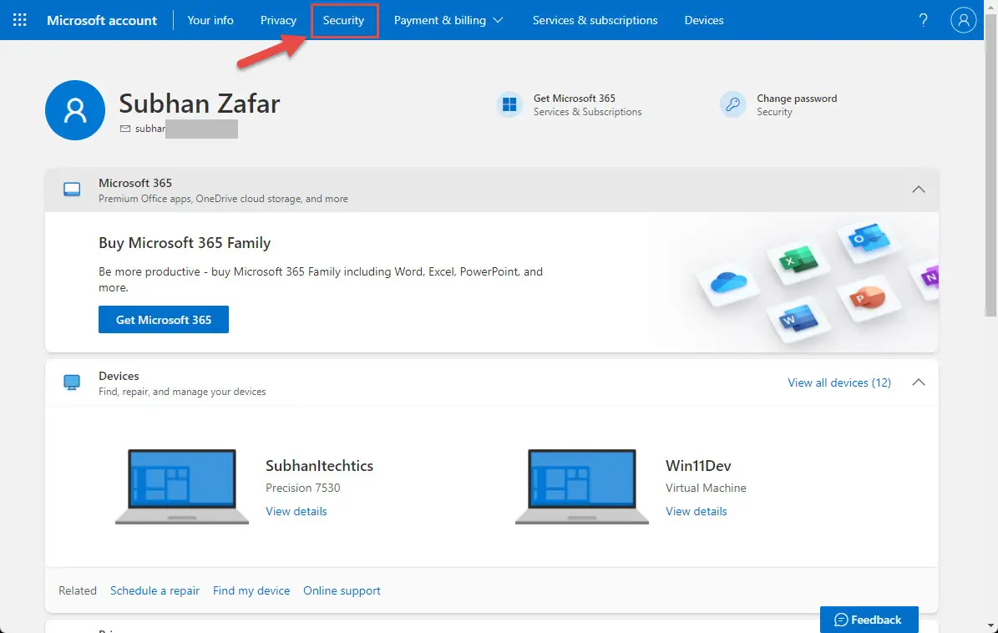Screen dimensions: 998x633
Task: Collapse the Microsoft 365 section chevron
Action: pos(919,190)
